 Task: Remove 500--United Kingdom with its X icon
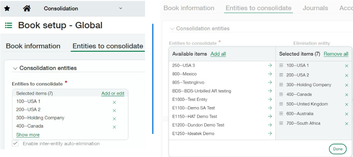point(346,104)
